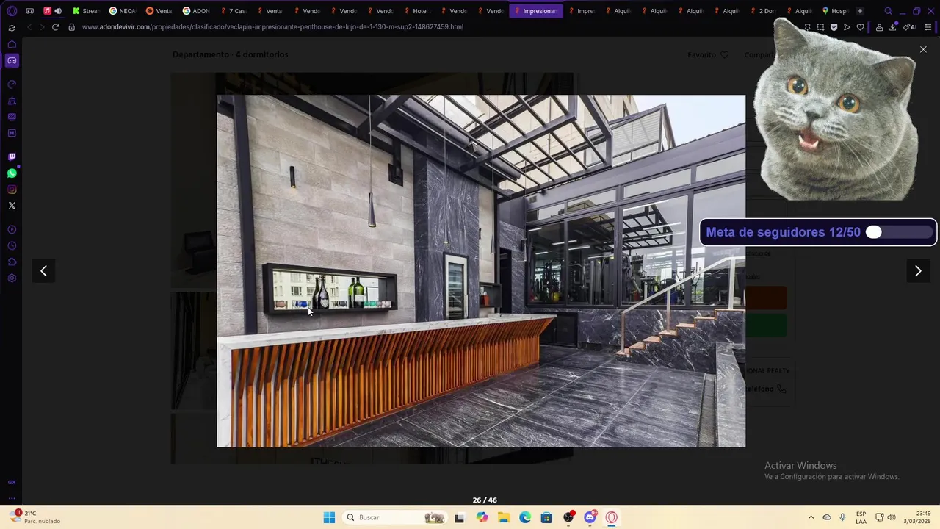Open File Explorer from the taskbar
This screenshot has height=529, width=940.
point(503,518)
